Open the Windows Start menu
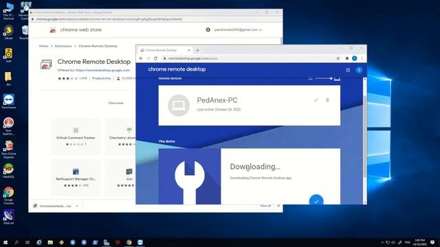 5,242
